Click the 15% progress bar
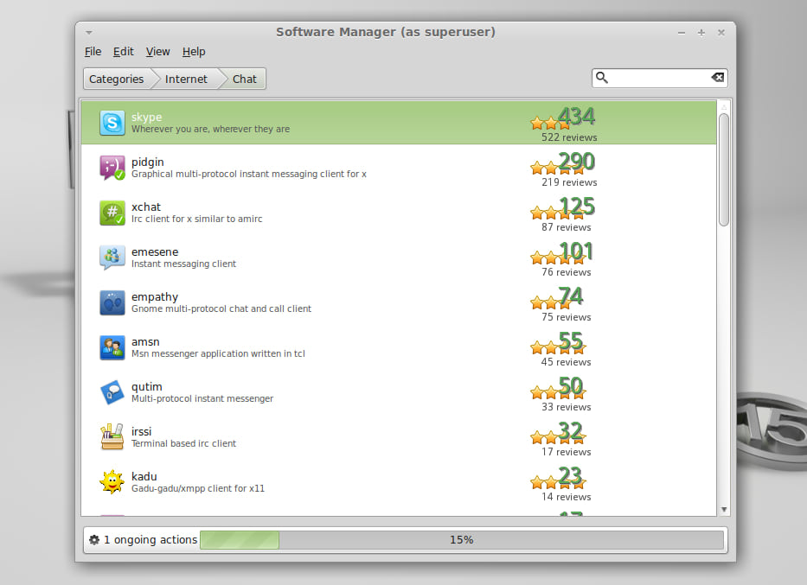This screenshot has width=807, height=585. (462, 540)
